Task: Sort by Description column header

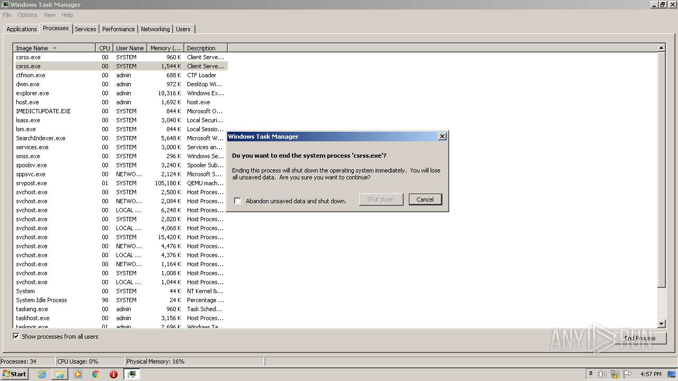Action: [x=206, y=48]
